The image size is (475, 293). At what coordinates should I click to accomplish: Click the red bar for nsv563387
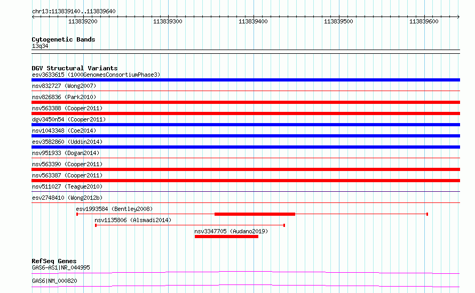coord(246,181)
